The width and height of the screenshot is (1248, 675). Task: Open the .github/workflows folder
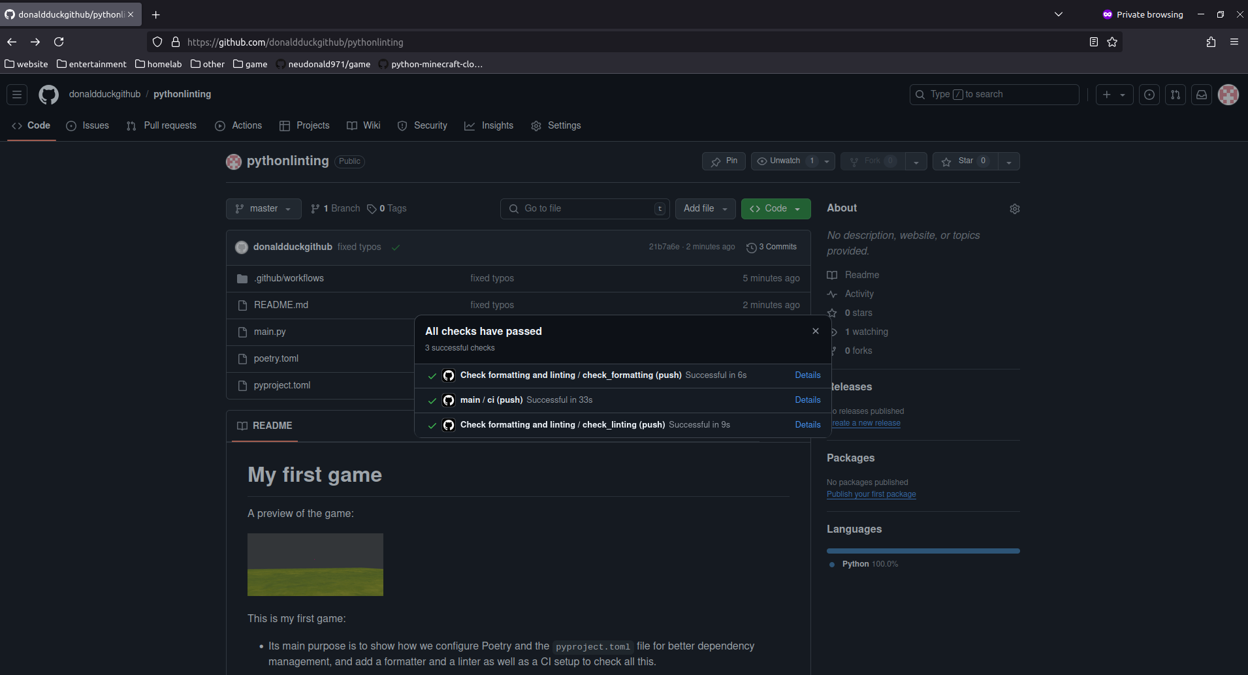[289, 278]
